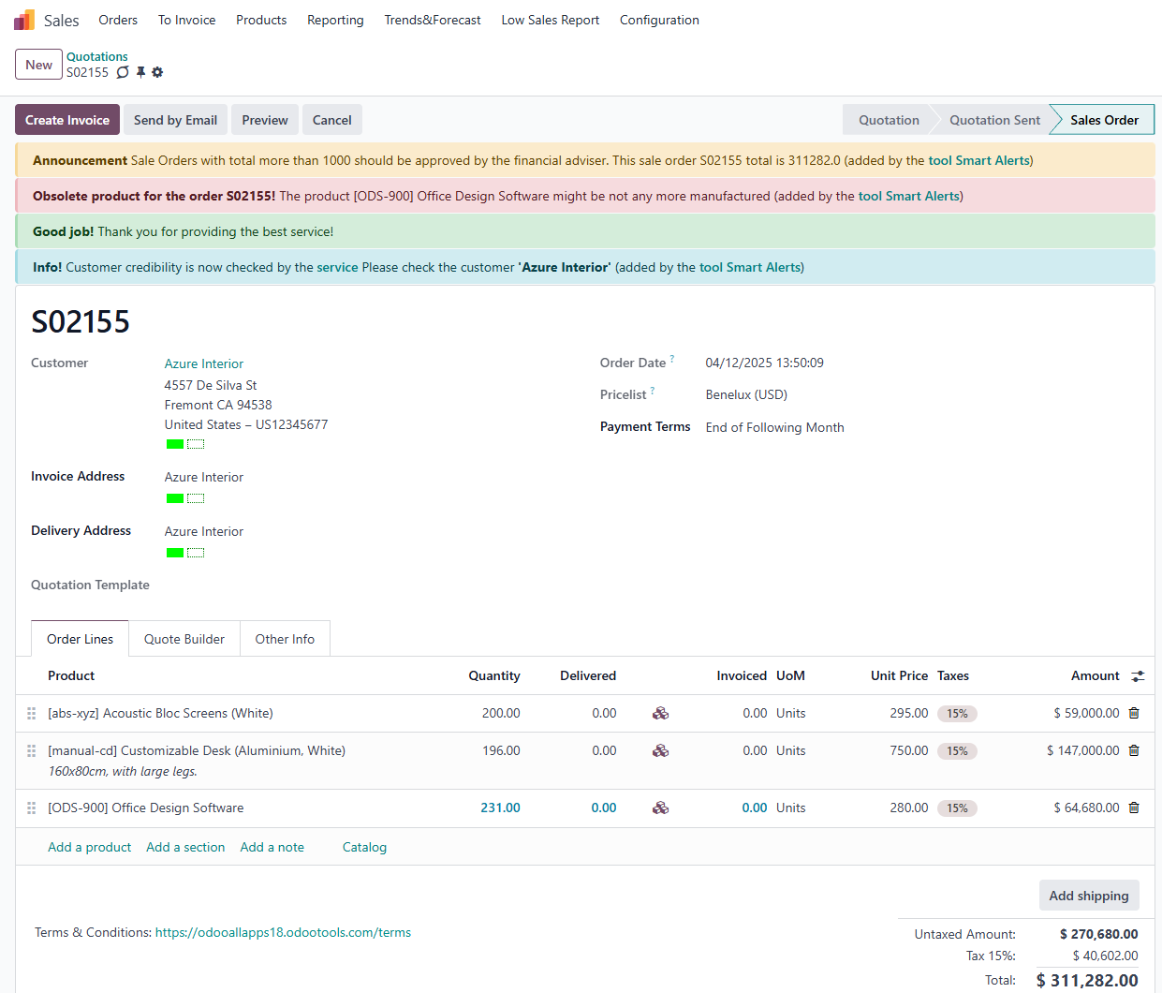Open the gear actions menu beside S02155
1162x993 pixels.
point(157,72)
